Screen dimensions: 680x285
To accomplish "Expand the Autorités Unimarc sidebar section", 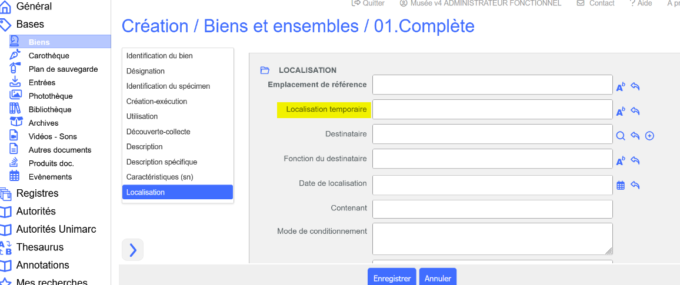I will (56, 229).
